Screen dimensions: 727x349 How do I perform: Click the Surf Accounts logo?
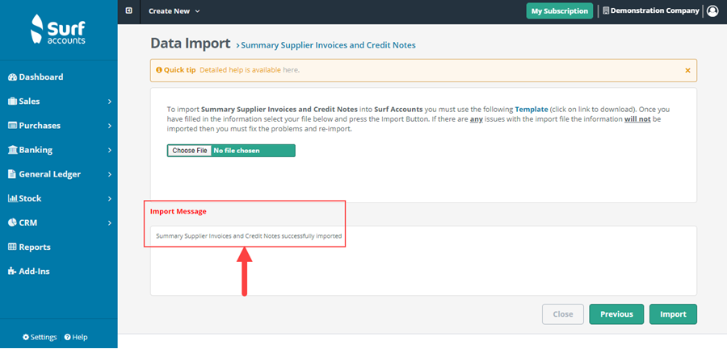click(x=58, y=29)
